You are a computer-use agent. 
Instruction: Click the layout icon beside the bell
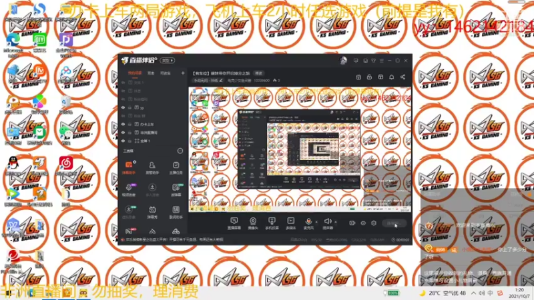(x=380, y=77)
